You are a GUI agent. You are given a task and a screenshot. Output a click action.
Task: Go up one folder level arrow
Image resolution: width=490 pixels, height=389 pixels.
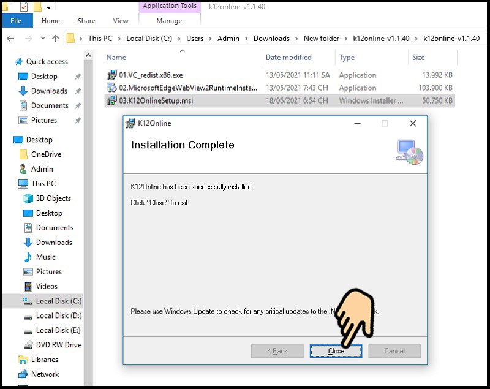point(56,39)
